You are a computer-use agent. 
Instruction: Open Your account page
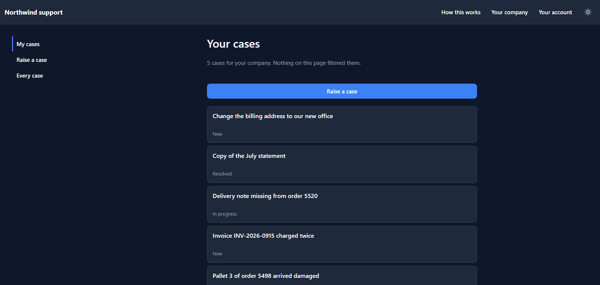point(555,12)
